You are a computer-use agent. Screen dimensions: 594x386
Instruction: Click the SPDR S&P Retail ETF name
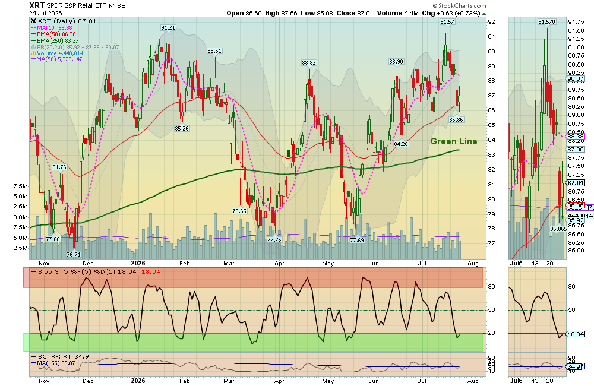(x=77, y=6)
